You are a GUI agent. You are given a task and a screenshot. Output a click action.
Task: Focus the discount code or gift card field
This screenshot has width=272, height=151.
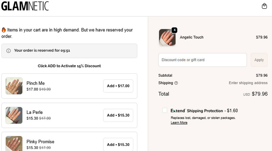pos(202,60)
